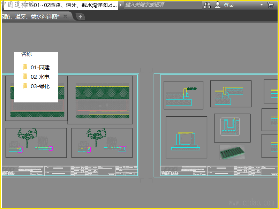Open the 02-水电 folder
Screen dimensions: 279x209
[x=36, y=77]
